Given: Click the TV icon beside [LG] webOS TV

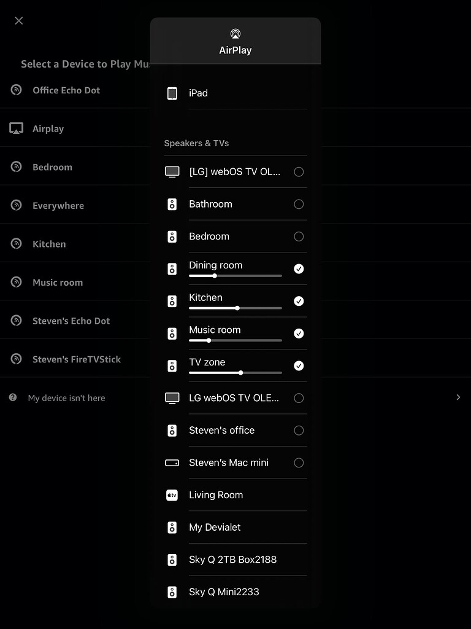Looking at the screenshot, I should pos(172,171).
